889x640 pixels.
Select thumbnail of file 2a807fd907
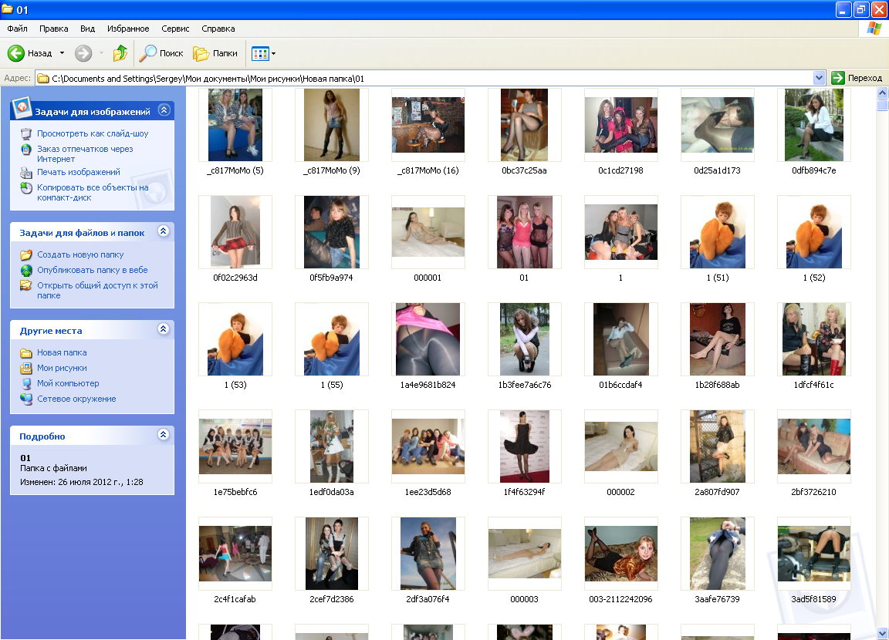click(x=717, y=446)
